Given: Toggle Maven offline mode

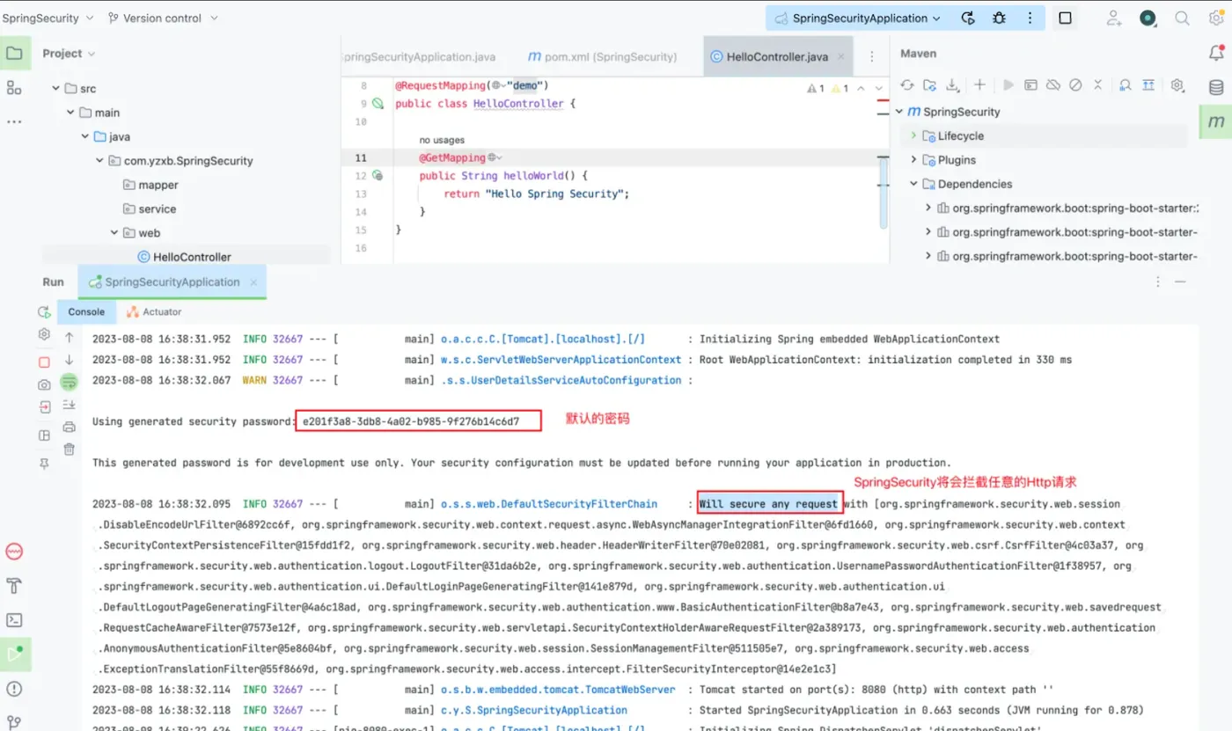Looking at the screenshot, I should tap(1052, 85).
